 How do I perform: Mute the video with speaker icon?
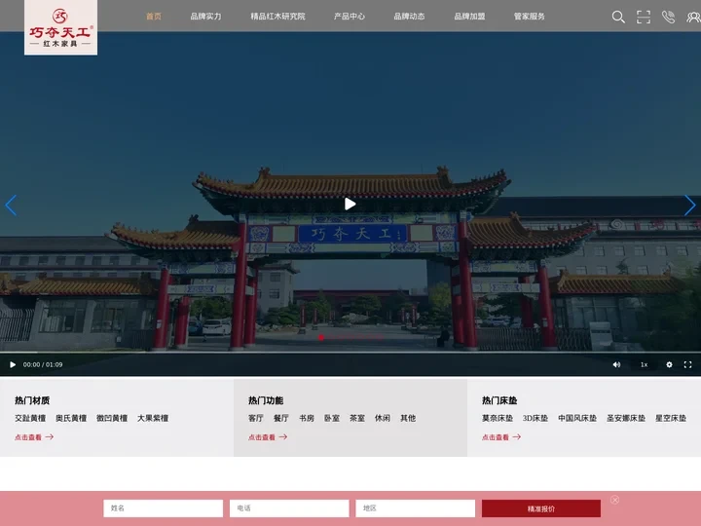[616, 364]
